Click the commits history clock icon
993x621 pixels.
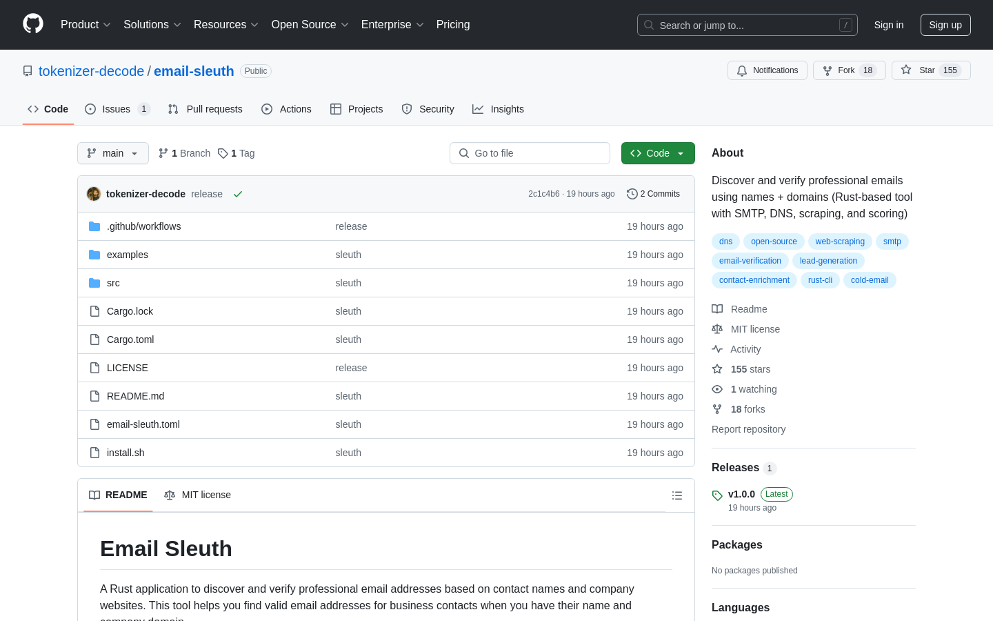coord(632,194)
